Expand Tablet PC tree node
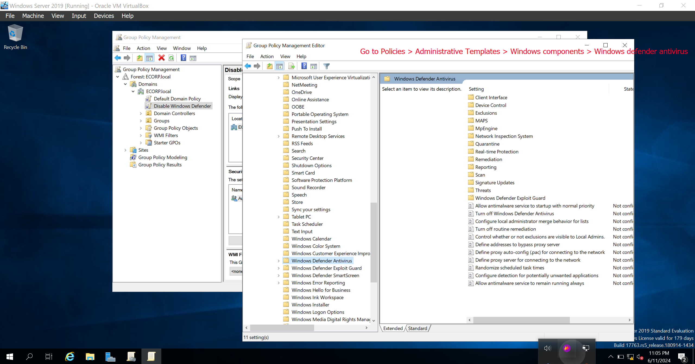This screenshot has width=695, height=364. (279, 217)
